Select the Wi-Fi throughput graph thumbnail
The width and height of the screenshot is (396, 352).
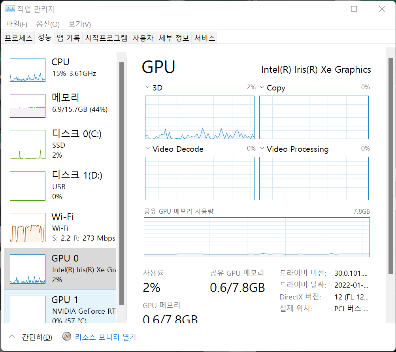[28, 228]
